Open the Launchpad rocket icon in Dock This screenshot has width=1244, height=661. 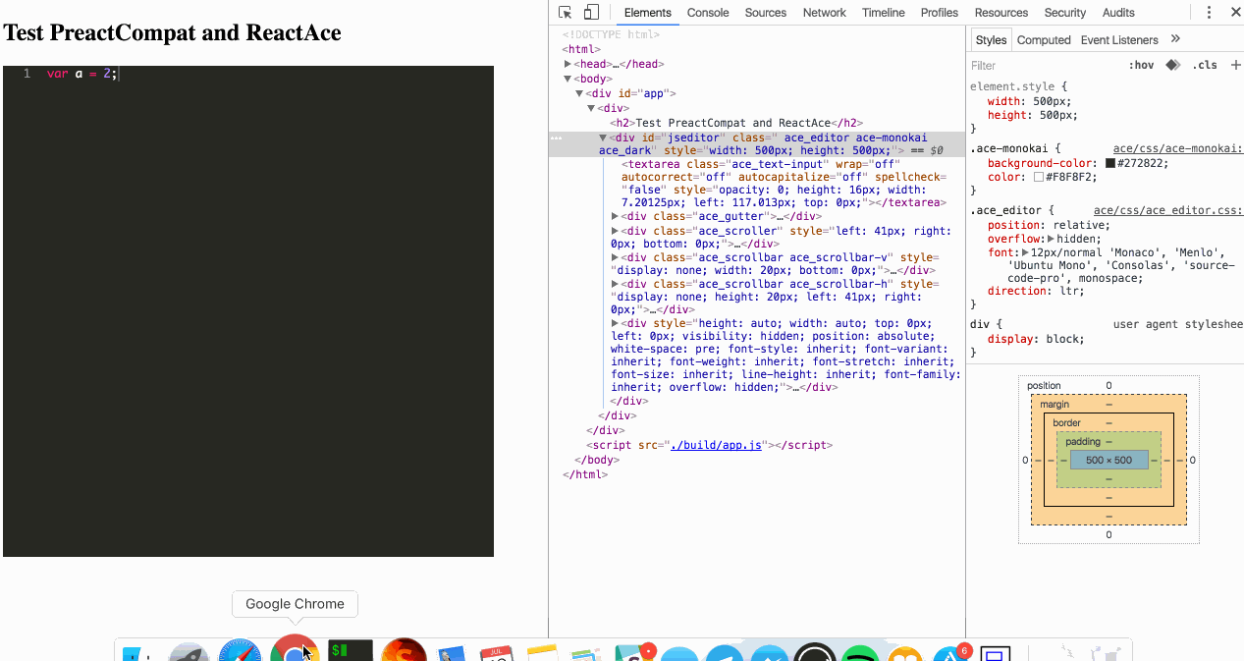[x=189, y=653]
